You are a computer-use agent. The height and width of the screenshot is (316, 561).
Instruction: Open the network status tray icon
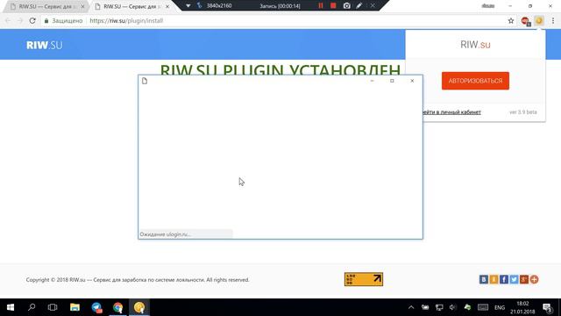439,307
